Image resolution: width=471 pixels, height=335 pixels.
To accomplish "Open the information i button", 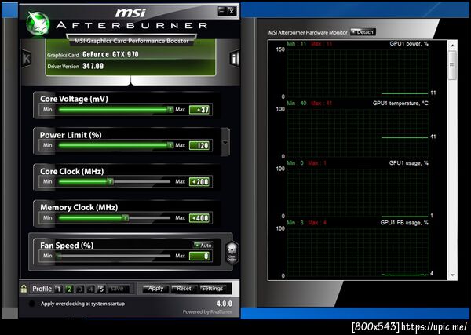I will click(235, 59).
